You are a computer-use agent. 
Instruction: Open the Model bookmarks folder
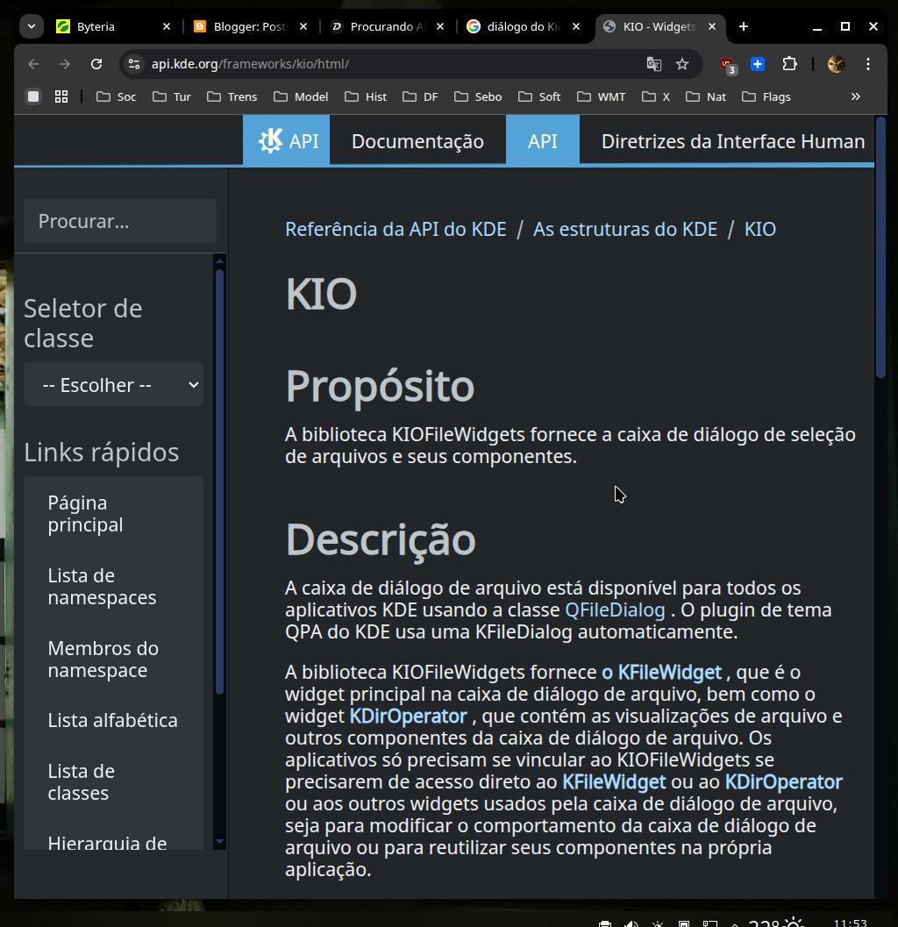301,96
